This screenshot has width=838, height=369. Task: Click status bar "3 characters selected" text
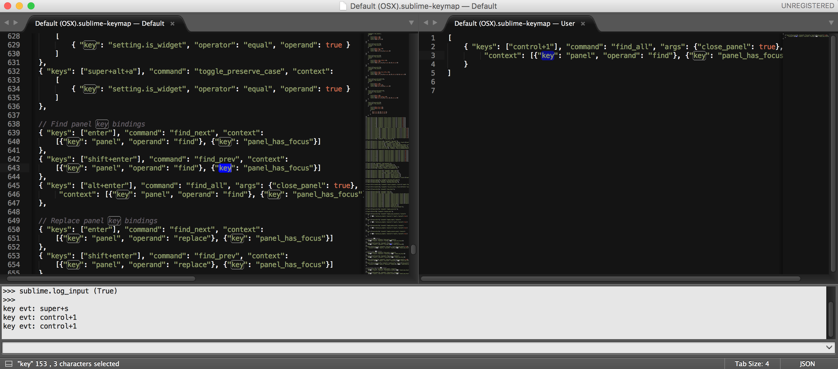[86, 363]
